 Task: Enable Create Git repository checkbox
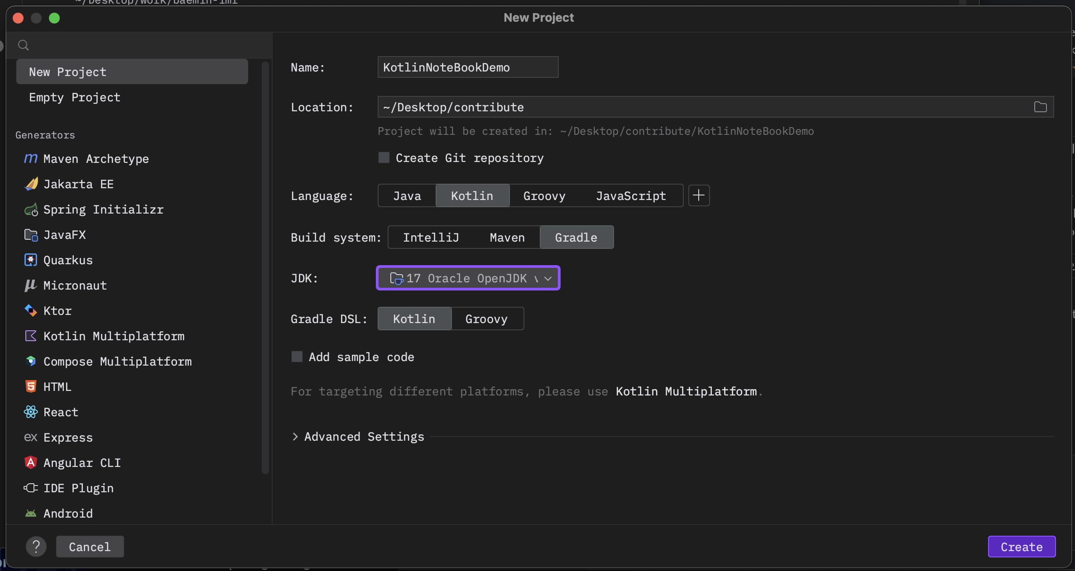point(384,158)
